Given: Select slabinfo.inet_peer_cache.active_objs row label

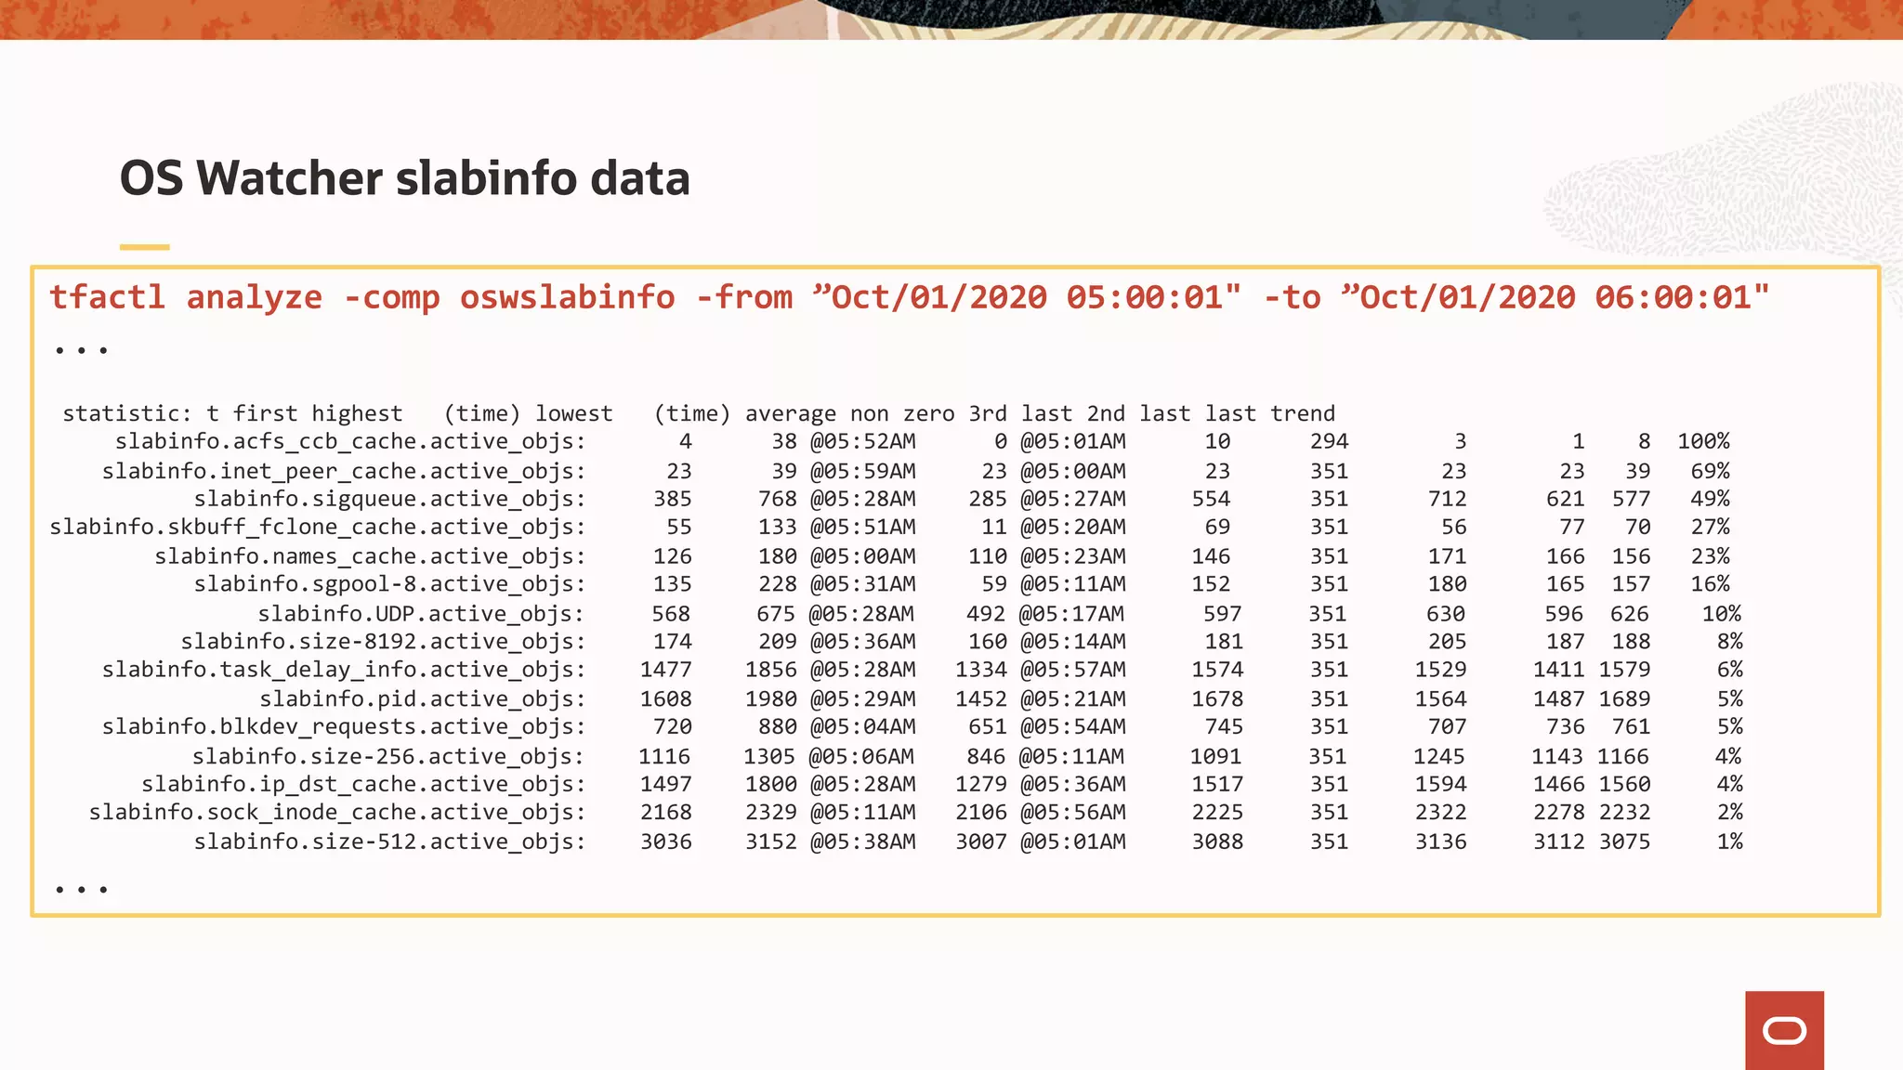Looking at the screenshot, I should pyautogui.click(x=344, y=471).
